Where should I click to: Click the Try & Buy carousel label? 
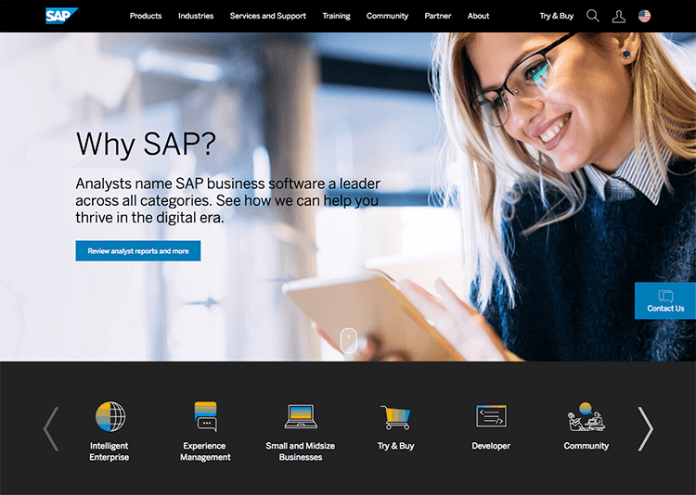[396, 446]
